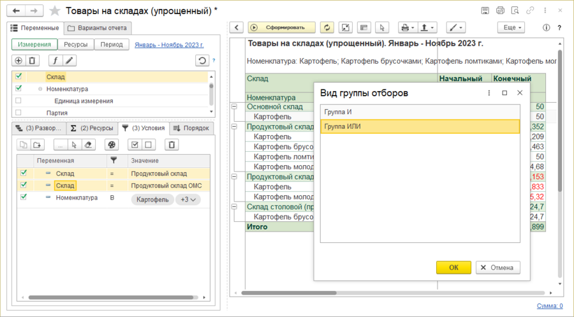Uncheck the Продуктовый склад ОМС condition
574x317 pixels.
pyautogui.click(x=24, y=185)
